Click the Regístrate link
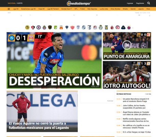156x137 pixels. (140, 3)
